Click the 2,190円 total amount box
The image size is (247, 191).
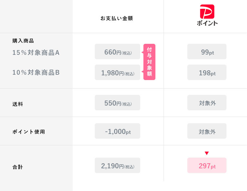tap(117, 165)
